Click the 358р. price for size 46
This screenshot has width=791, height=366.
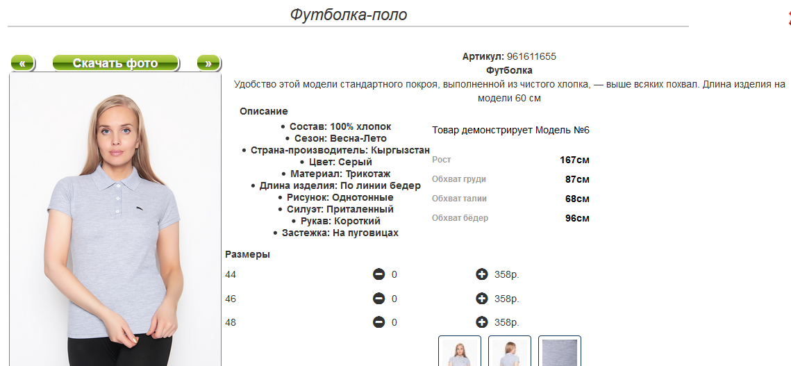[x=506, y=299]
